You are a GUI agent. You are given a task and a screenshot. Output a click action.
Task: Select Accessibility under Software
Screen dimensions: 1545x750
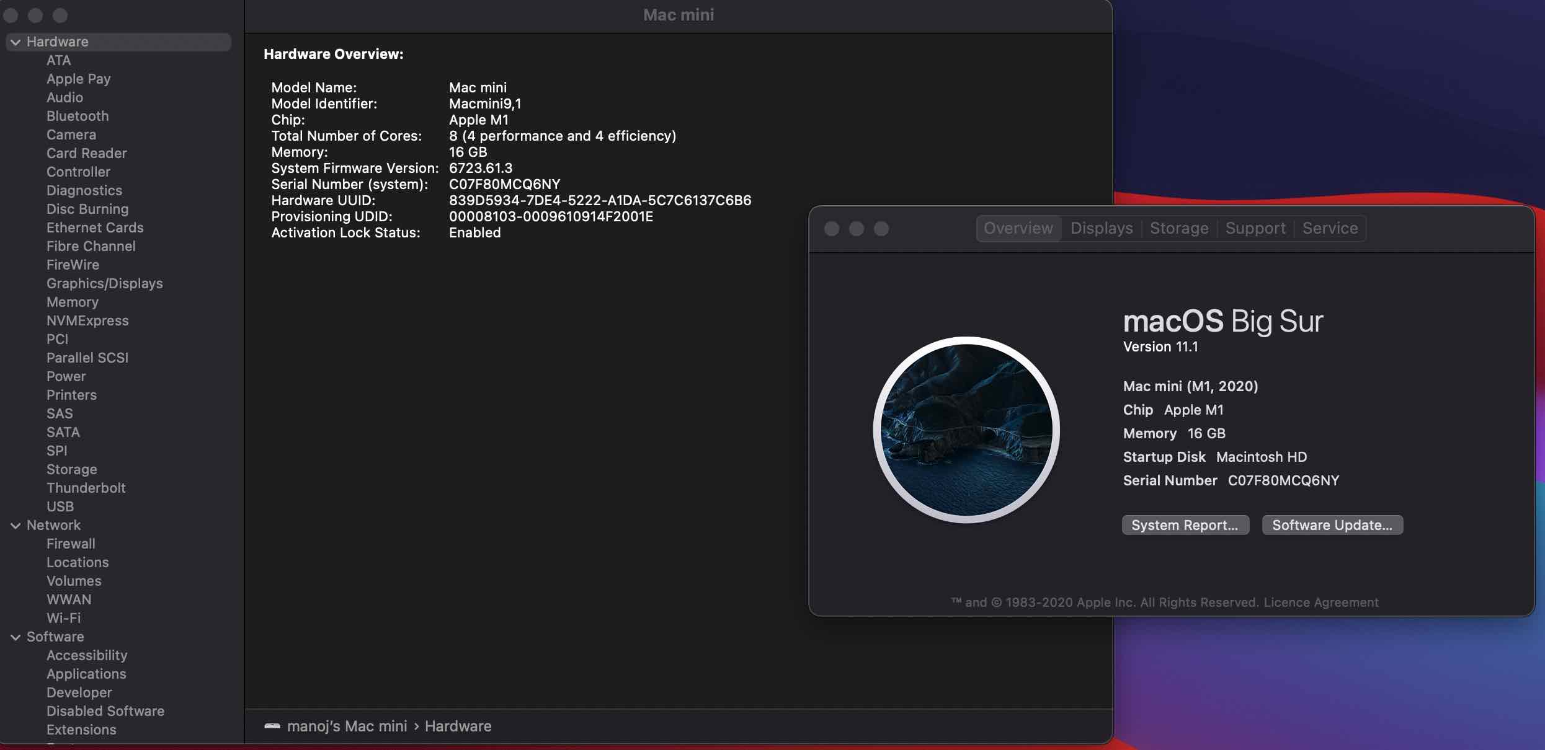(87, 655)
